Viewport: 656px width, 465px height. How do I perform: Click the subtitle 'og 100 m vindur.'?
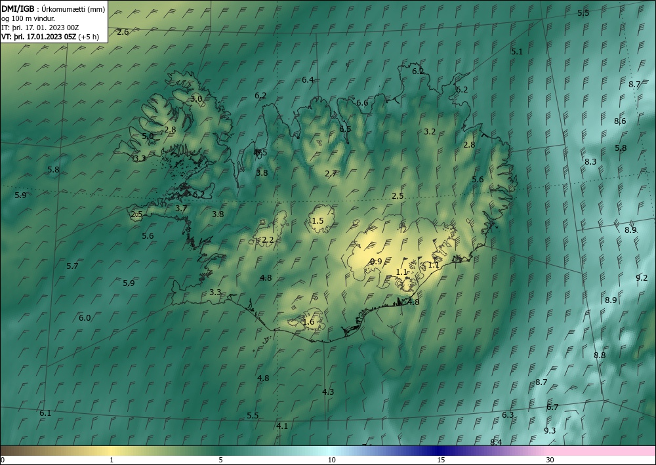pyautogui.click(x=28, y=18)
